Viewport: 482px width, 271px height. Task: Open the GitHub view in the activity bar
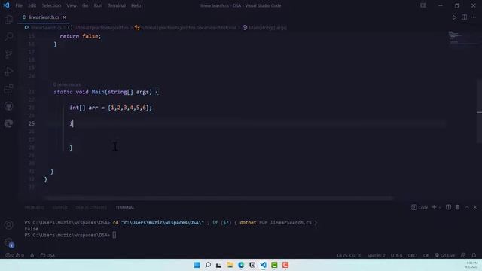8,106
